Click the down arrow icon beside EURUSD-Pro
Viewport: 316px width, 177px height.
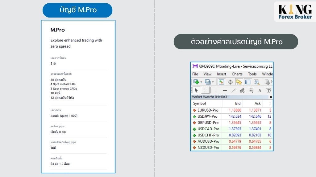coord(194,110)
